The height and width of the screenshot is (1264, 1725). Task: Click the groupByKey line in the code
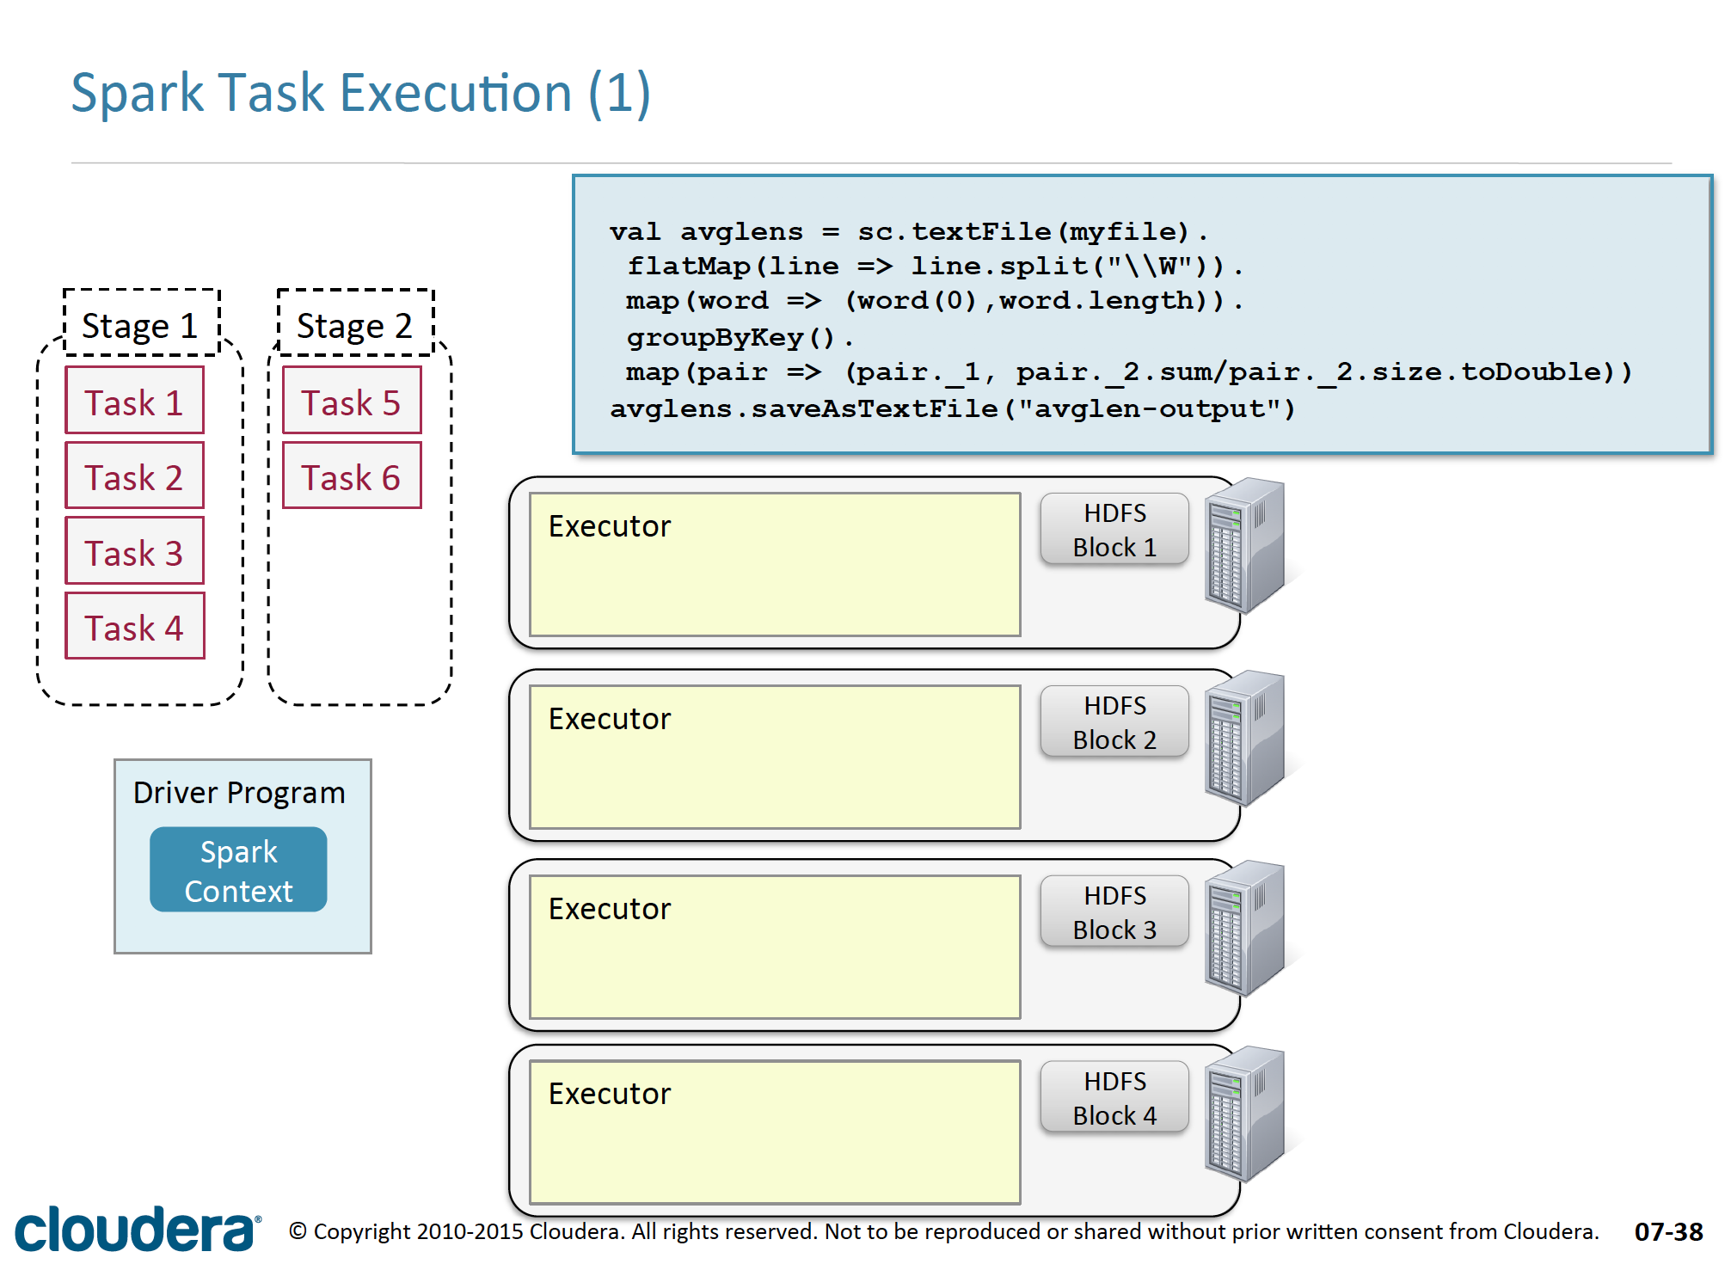point(740,337)
